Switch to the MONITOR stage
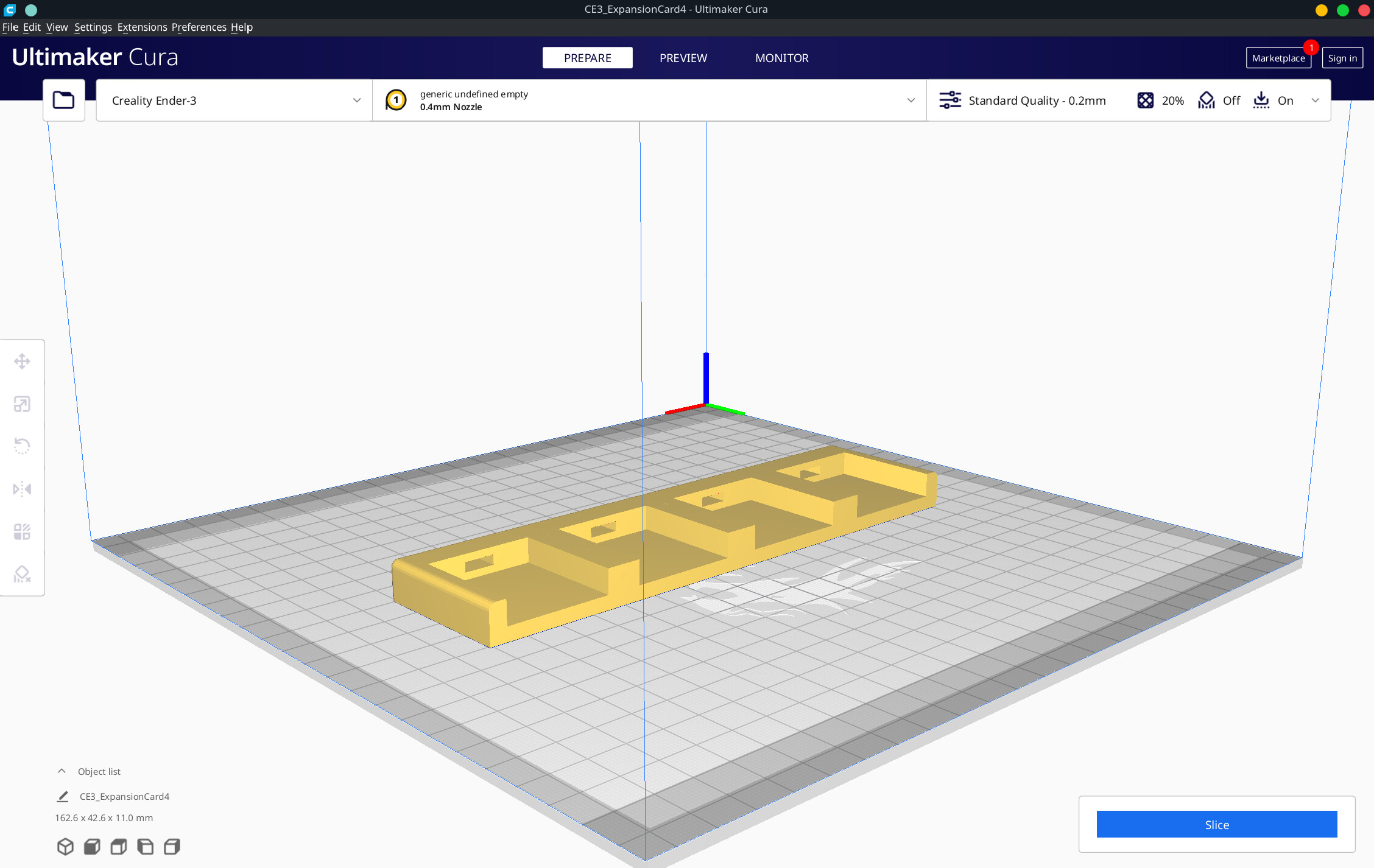Viewport: 1374px width, 868px height. (x=782, y=58)
